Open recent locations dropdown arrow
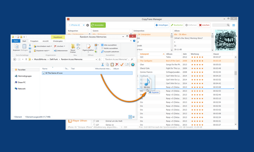This screenshot has height=152, width=254. coord(23,59)
